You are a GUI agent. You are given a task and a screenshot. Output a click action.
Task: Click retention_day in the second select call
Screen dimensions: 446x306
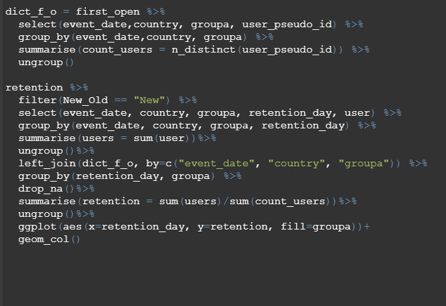point(290,113)
